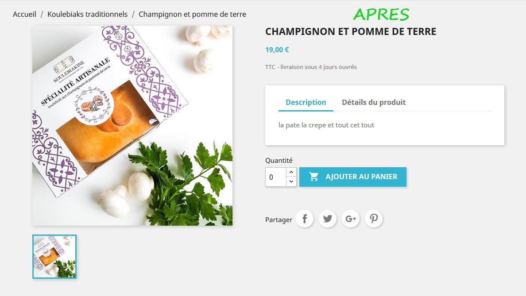Click the large product photo
The image size is (526, 296).
point(132,126)
